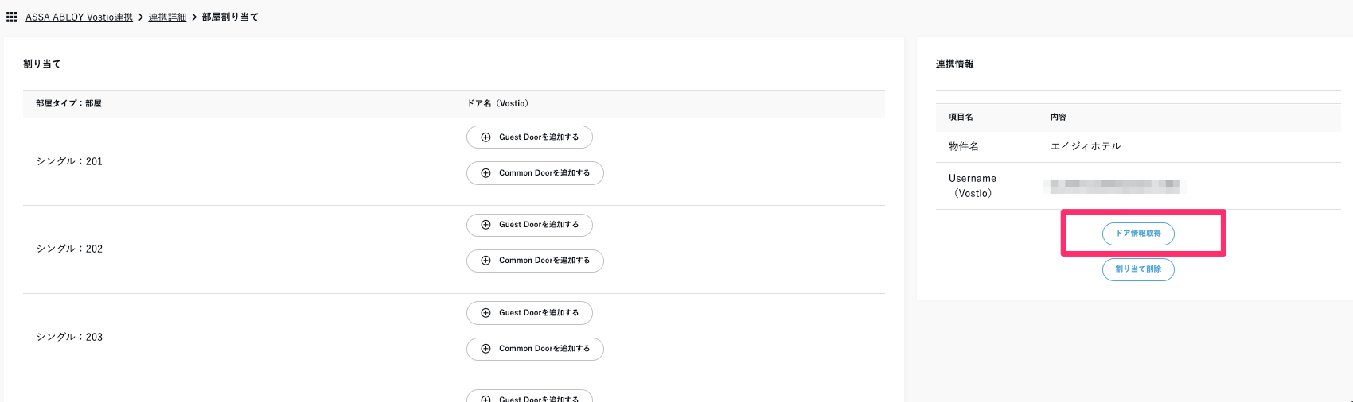Select the シングル：201 room row label
The width and height of the screenshot is (1353, 402).
coord(69,161)
